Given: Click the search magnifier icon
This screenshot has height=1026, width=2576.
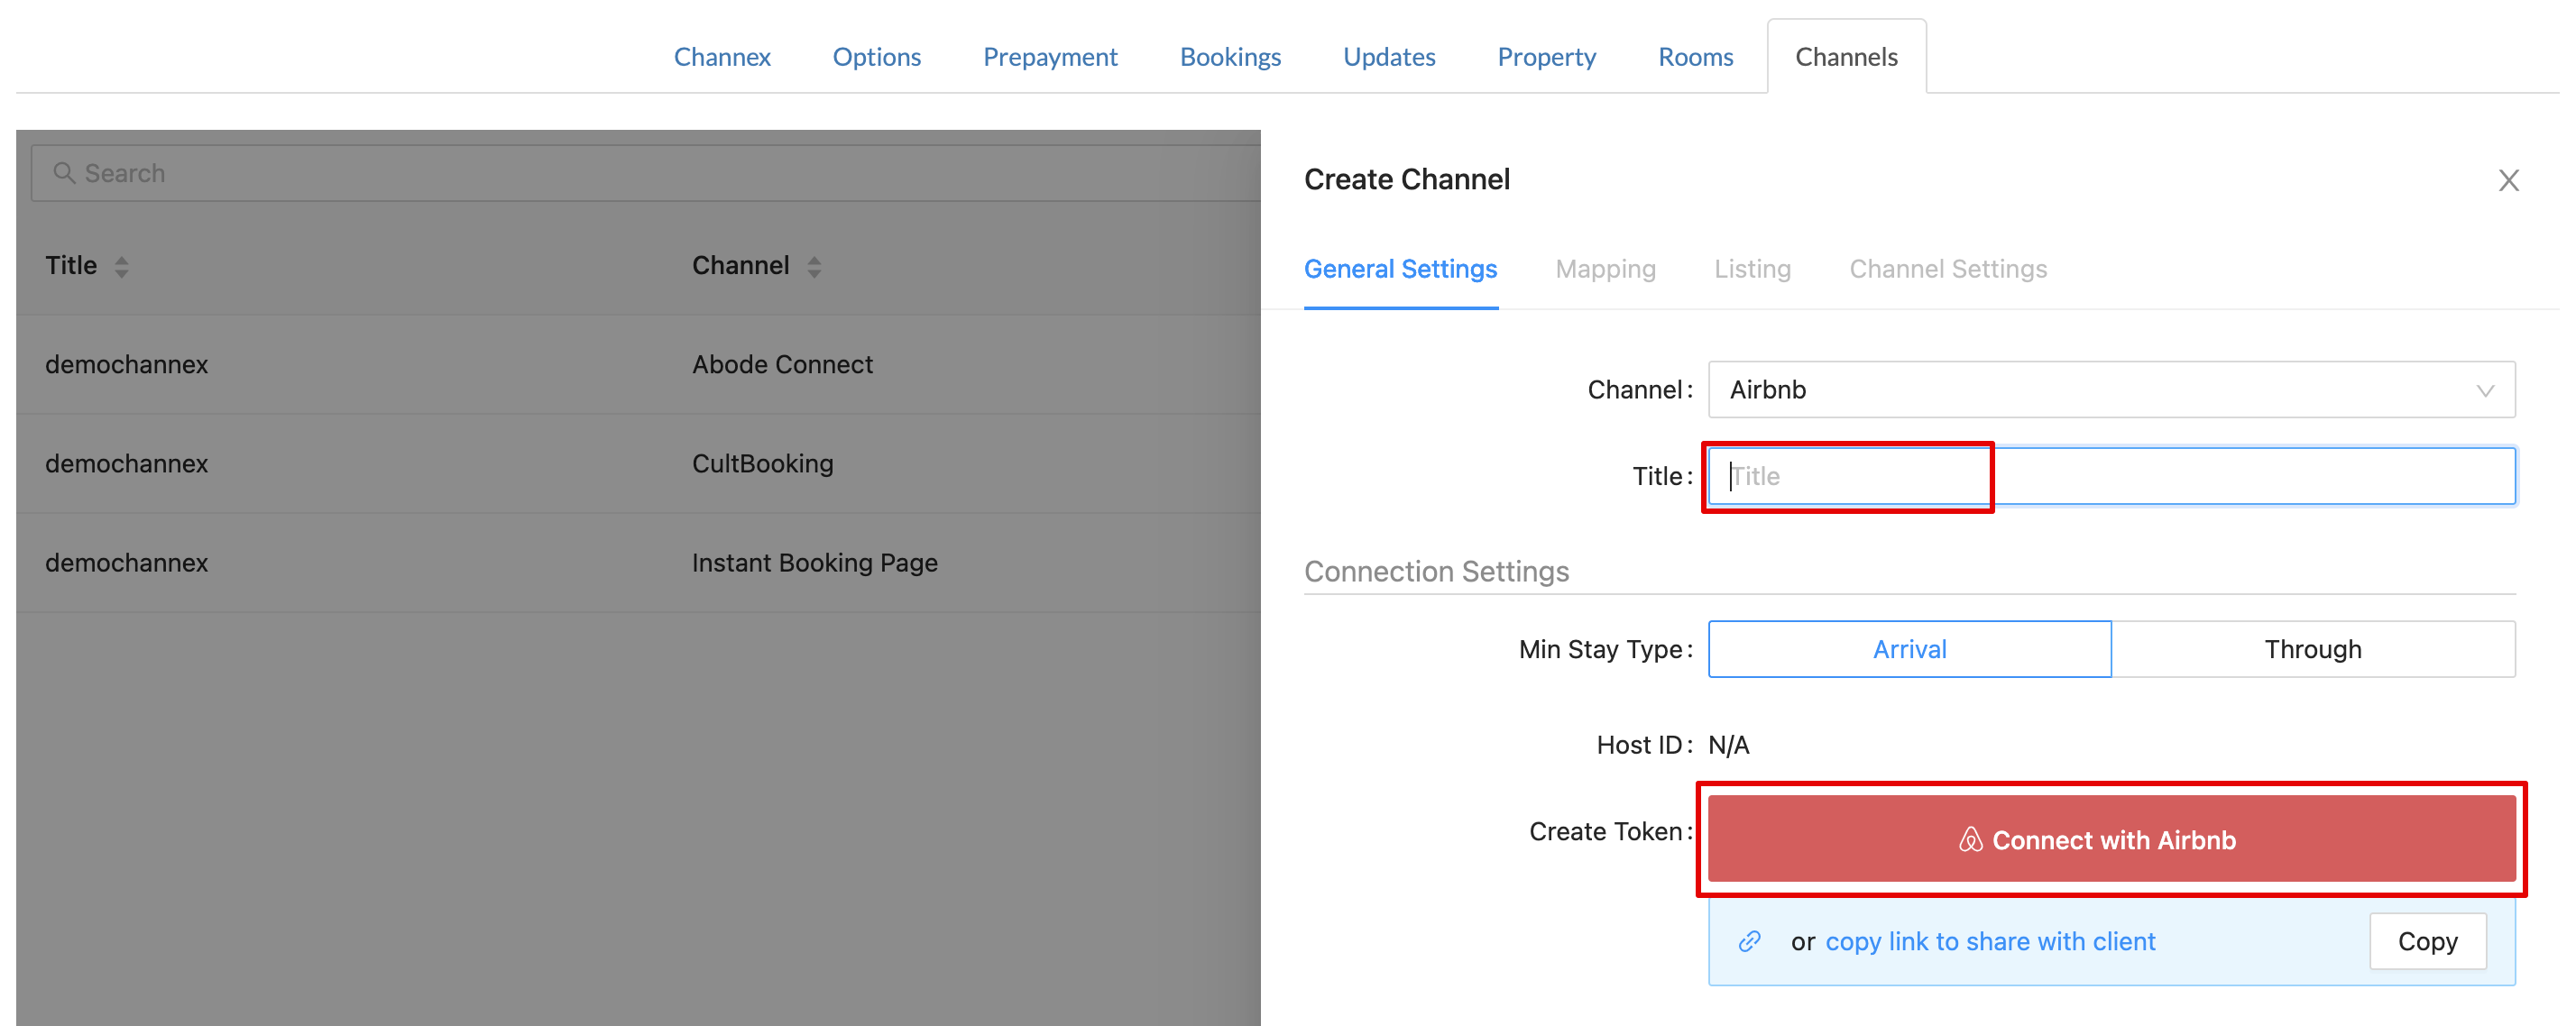Looking at the screenshot, I should 64,173.
